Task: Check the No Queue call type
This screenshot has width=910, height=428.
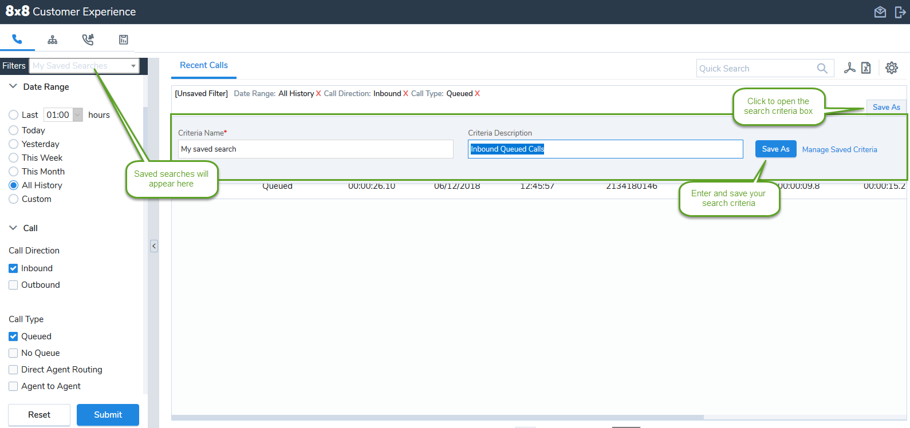Action: (13, 353)
